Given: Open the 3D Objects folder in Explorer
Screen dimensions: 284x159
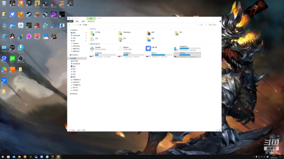Looking at the screenshot, I should pos(95,33).
